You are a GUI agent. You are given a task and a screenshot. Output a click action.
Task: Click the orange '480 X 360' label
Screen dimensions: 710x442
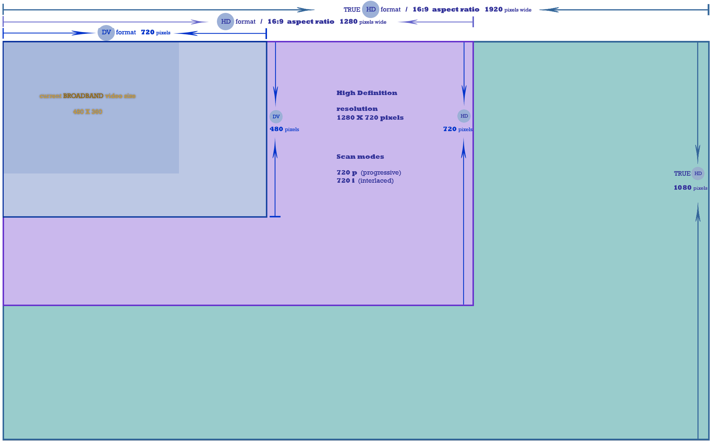[88, 112]
